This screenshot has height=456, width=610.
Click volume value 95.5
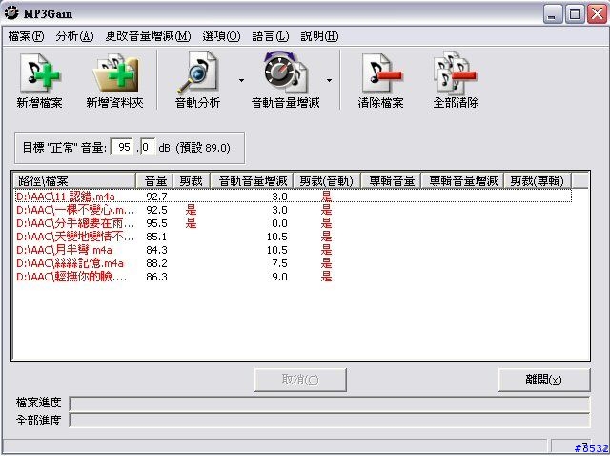(x=156, y=223)
